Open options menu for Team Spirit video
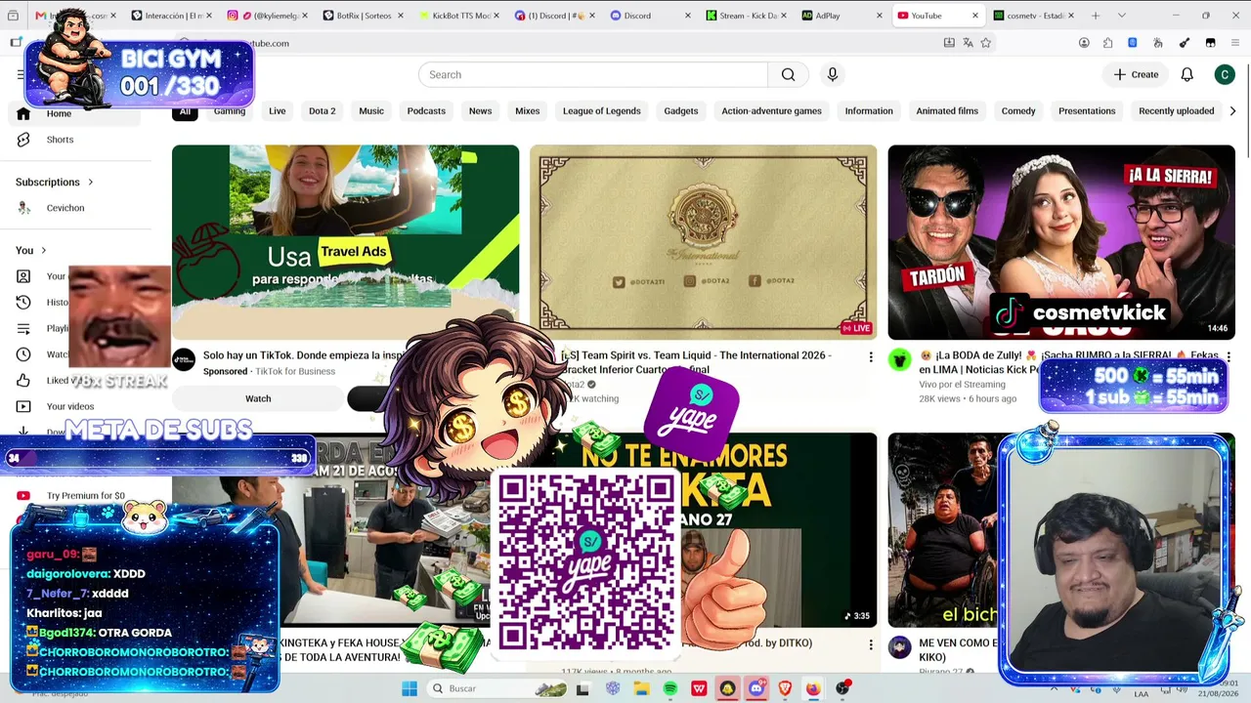Screen dimensions: 1251x703 (x=871, y=357)
